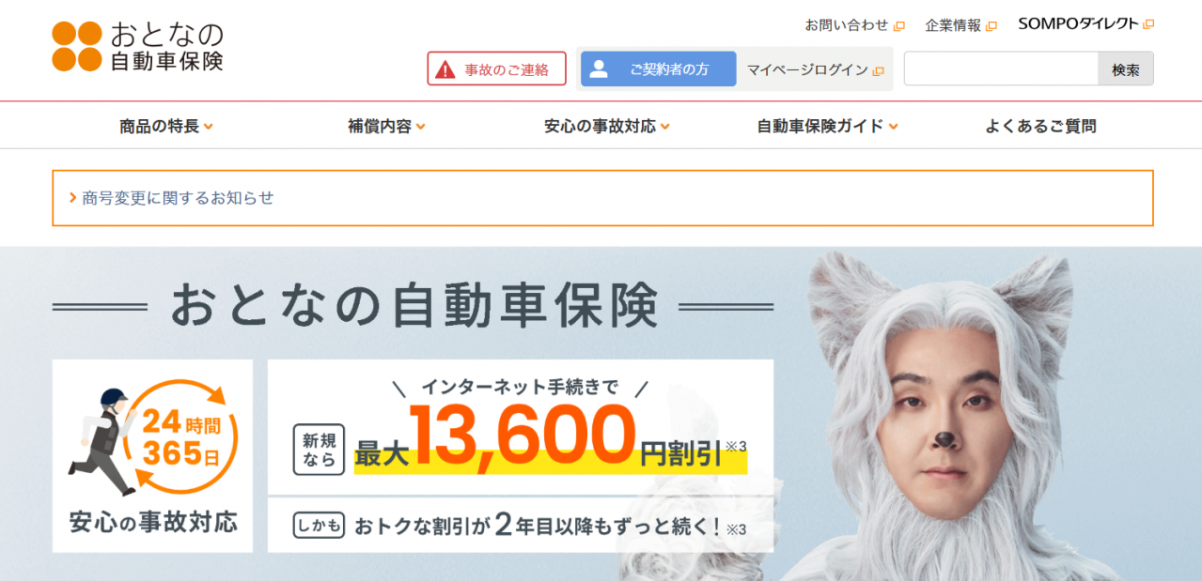Click the 24時間365日 running man graphic
The image size is (1202, 581).
click(x=153, y=441)
